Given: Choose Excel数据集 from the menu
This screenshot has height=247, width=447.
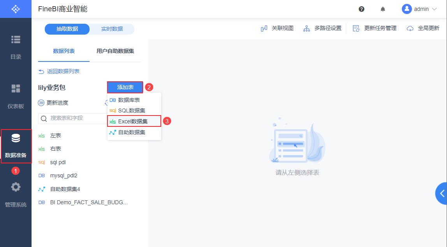Looking at the screenshot, I should 134,121.
